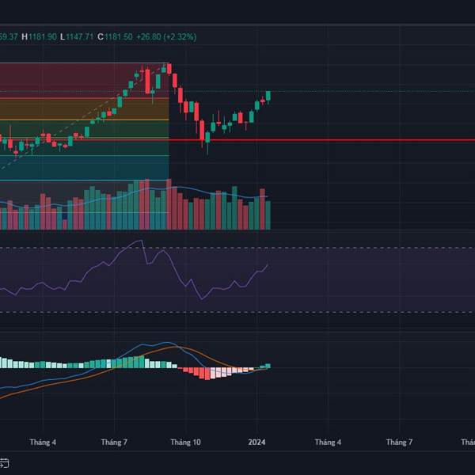Select the 'Tháng 10' time axis label
This screenshot has height=475, width=475.
[x=185, y=443]
